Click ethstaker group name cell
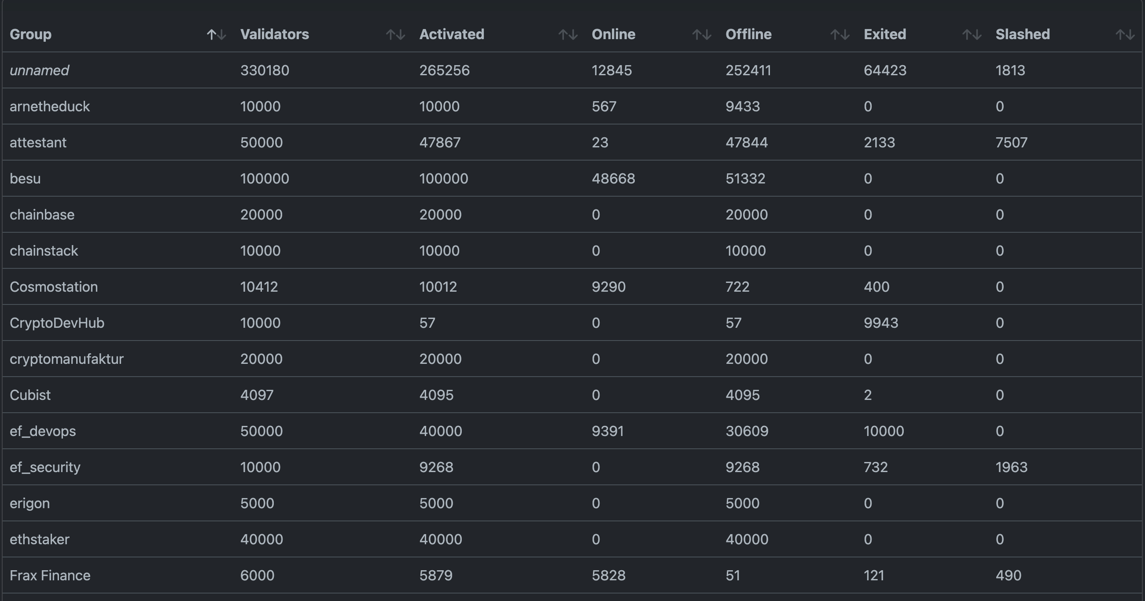Image resolution: width=1145 pixels, height=601 pixels. [40, 540]
